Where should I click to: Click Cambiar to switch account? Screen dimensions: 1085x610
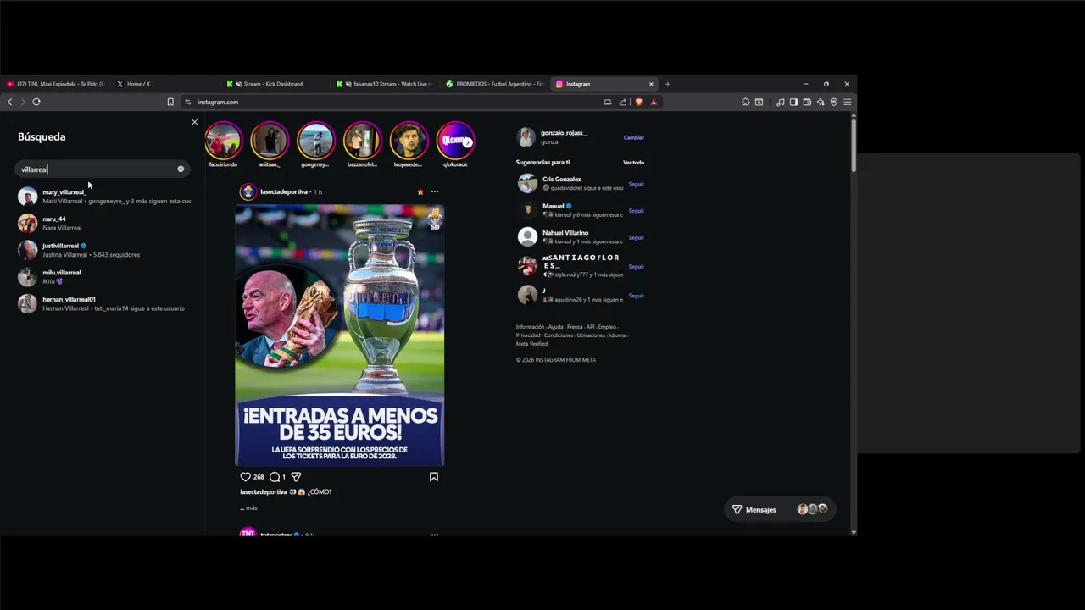pyautogui.click(x=634, y=137)
